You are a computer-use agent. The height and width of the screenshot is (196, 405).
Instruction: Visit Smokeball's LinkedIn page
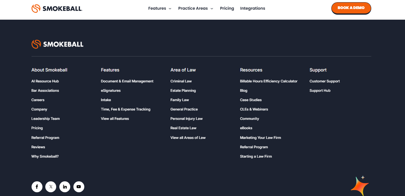[x=65, y=187]
